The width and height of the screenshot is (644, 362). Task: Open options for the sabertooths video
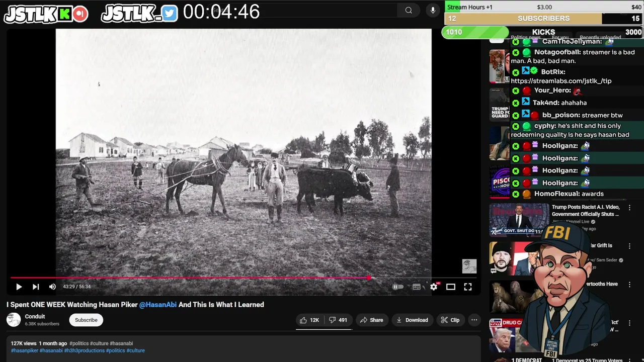[x=629, y=284]
